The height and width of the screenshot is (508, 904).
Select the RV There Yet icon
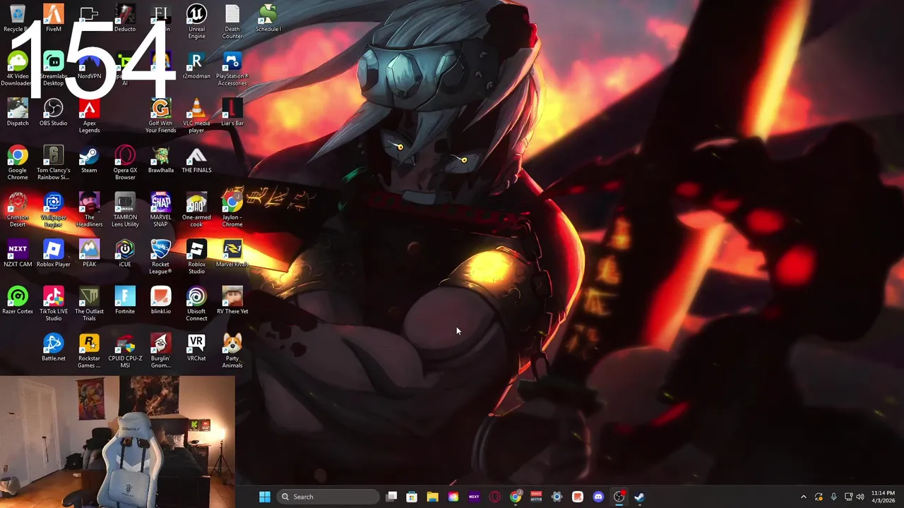[232, 301]
